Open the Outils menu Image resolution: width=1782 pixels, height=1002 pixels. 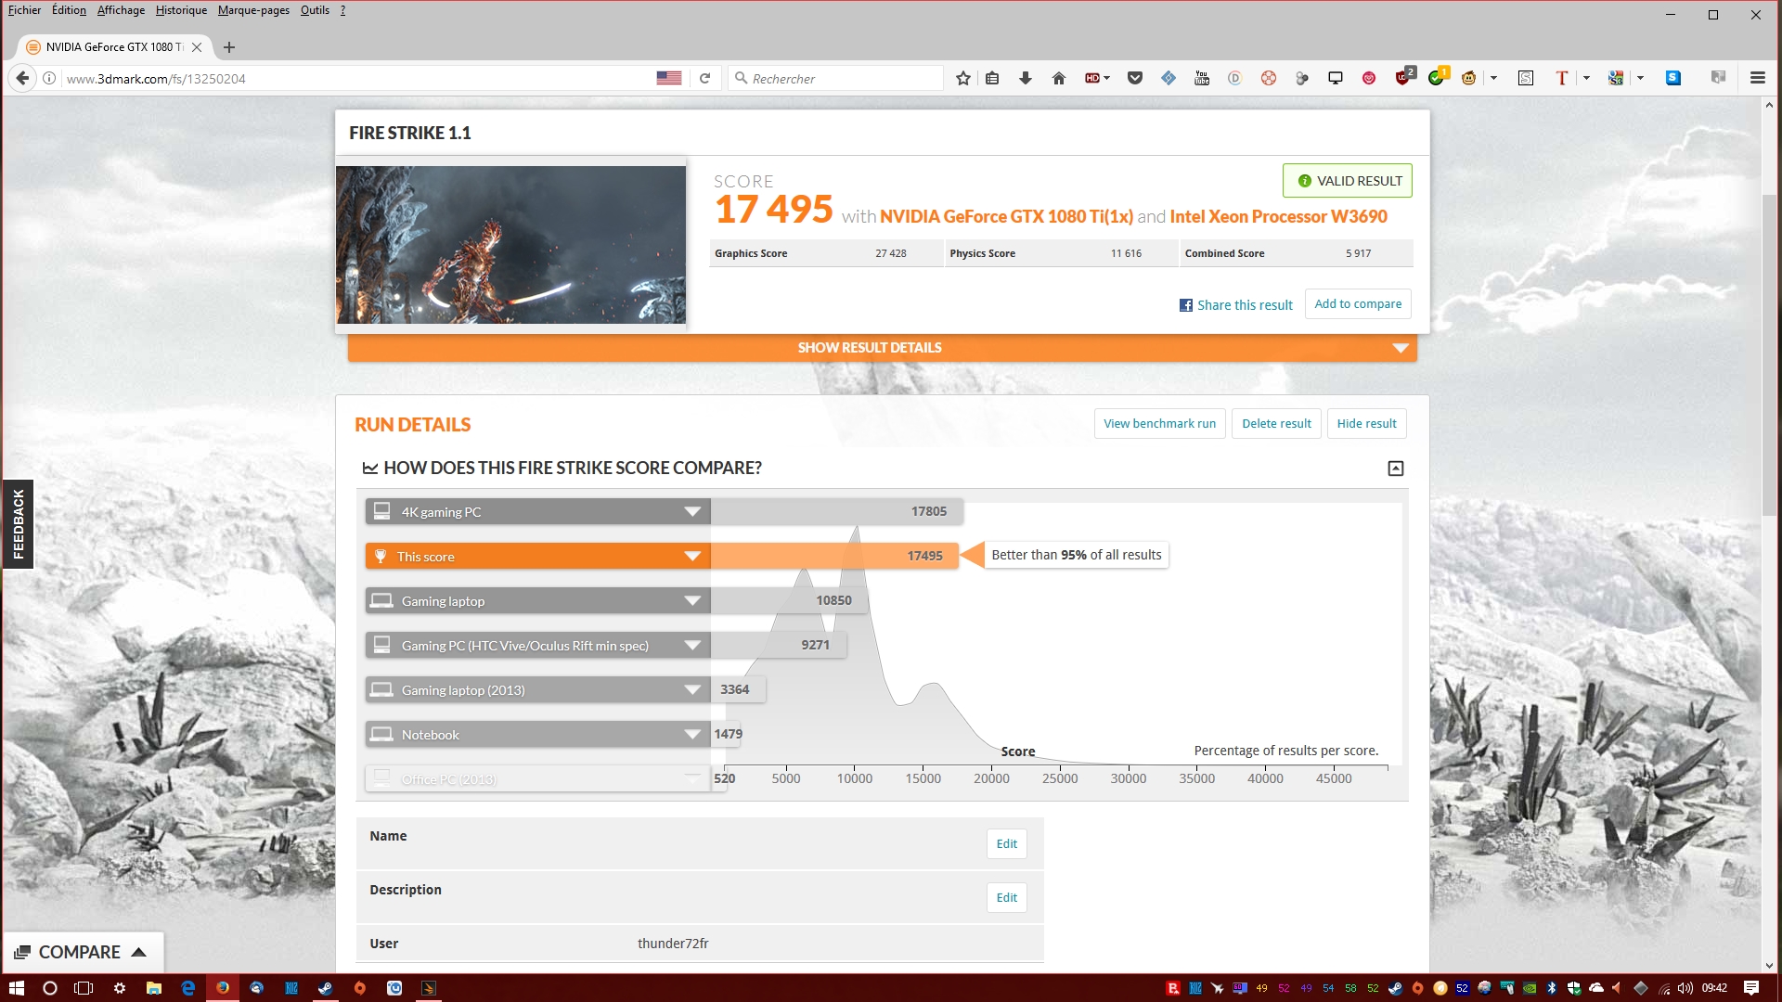[315, 10]
